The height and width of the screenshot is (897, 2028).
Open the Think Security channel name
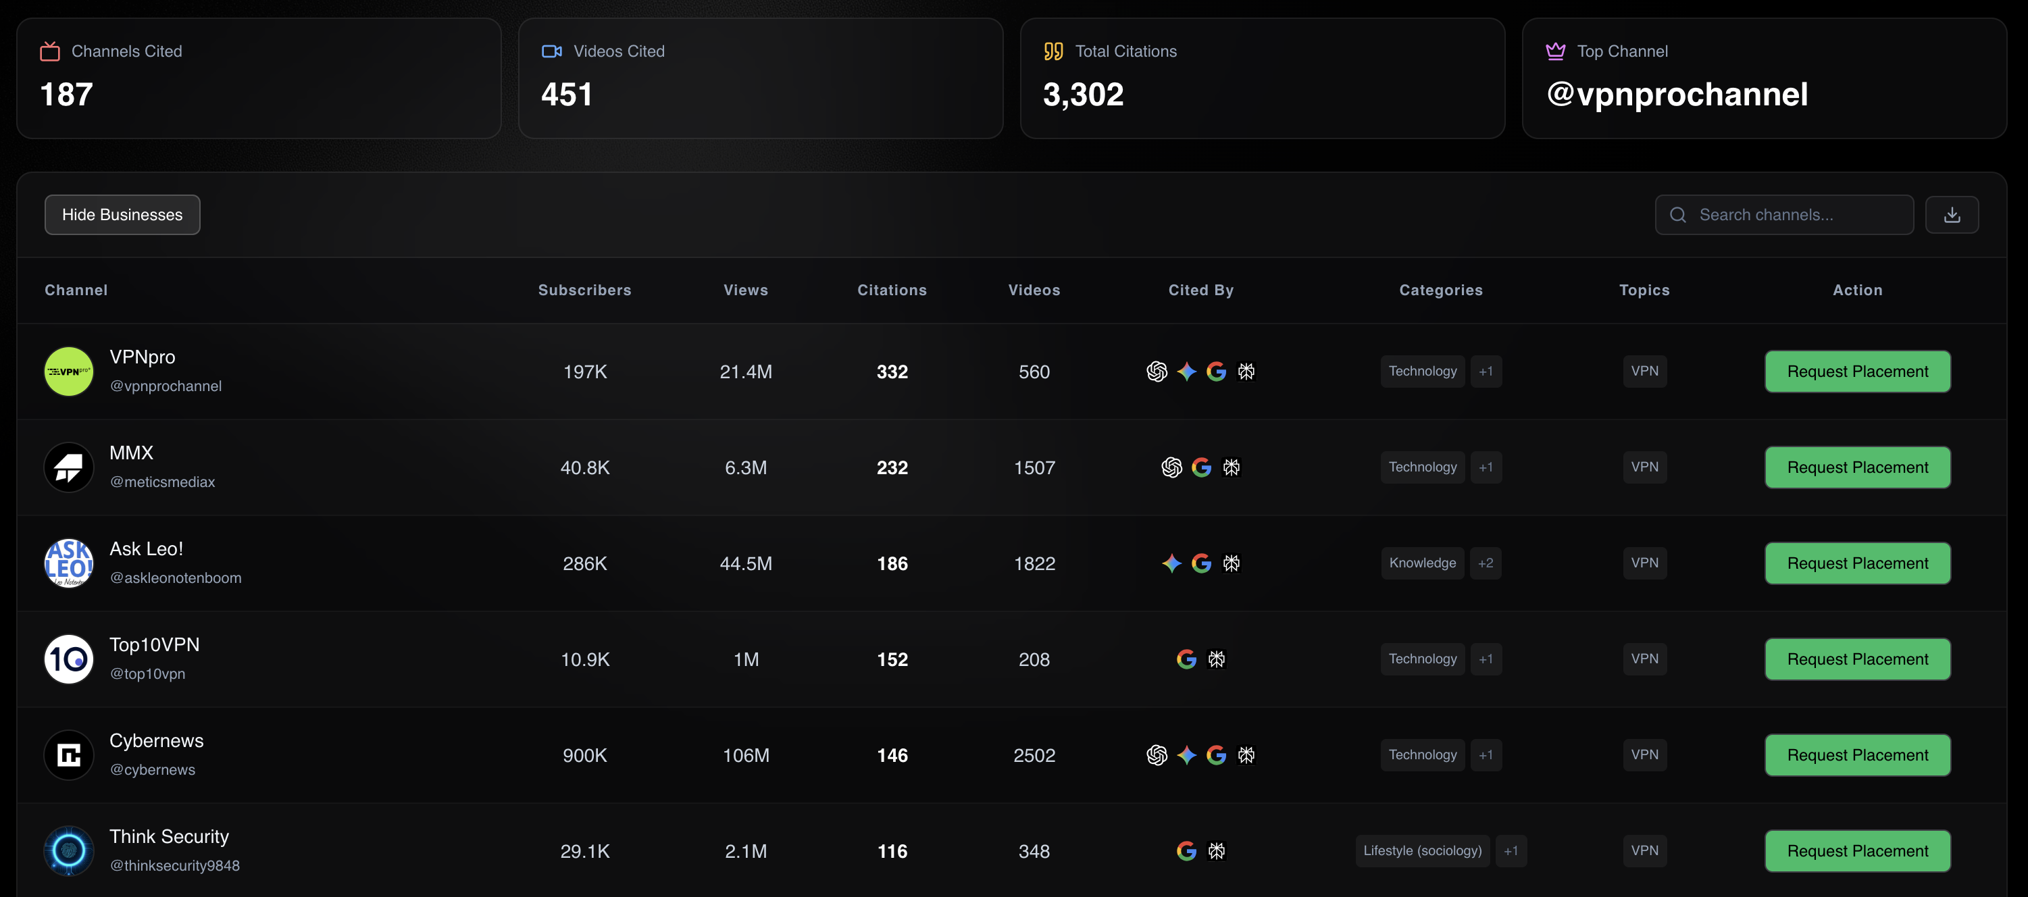tap(170, 837)
